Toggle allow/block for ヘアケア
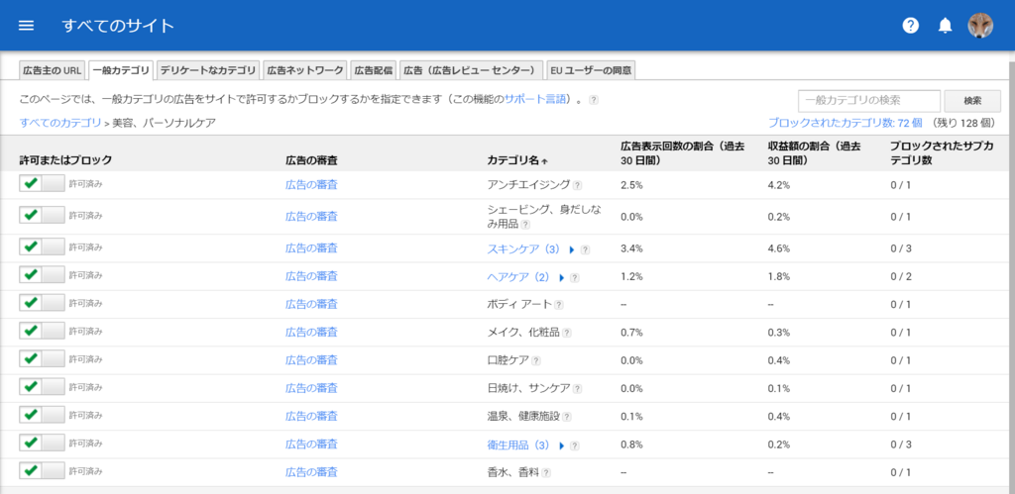The image size is (1015, 494). pos(42,275)
